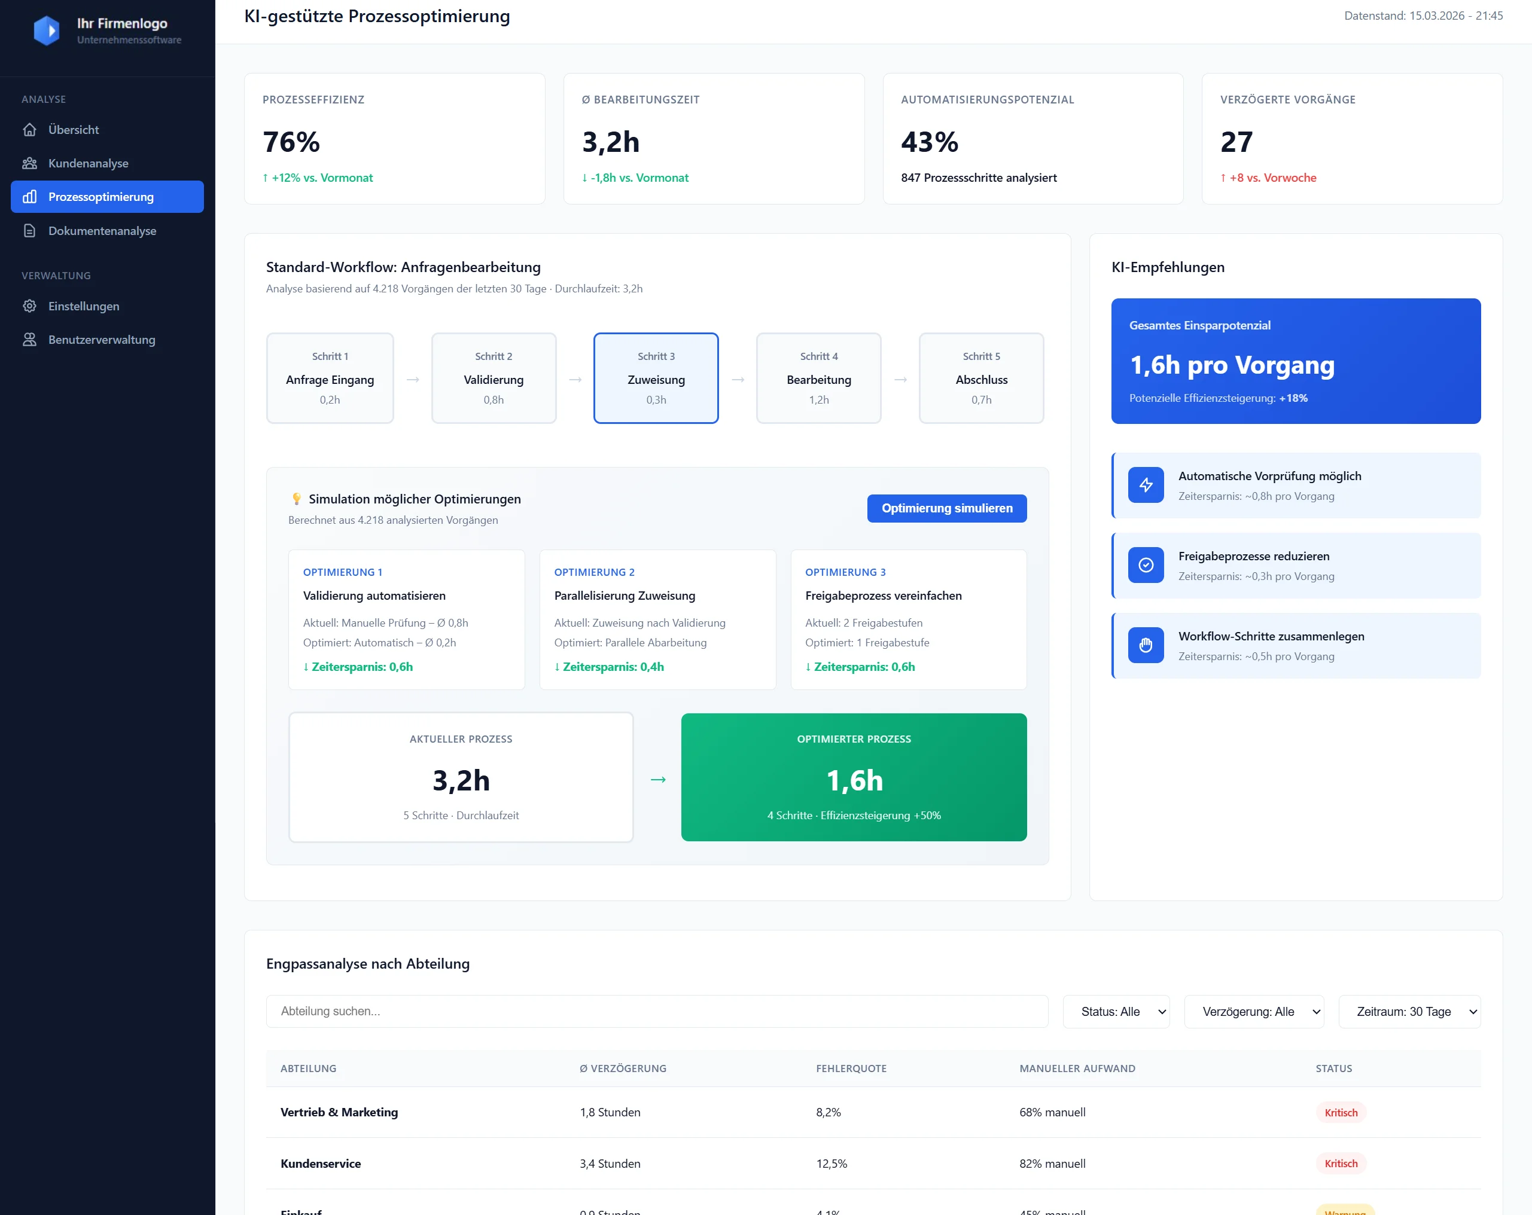Change Zeitraum from 30 Tage dropdown
Screen dimensions: 1532x1215
[1410, 1011]
